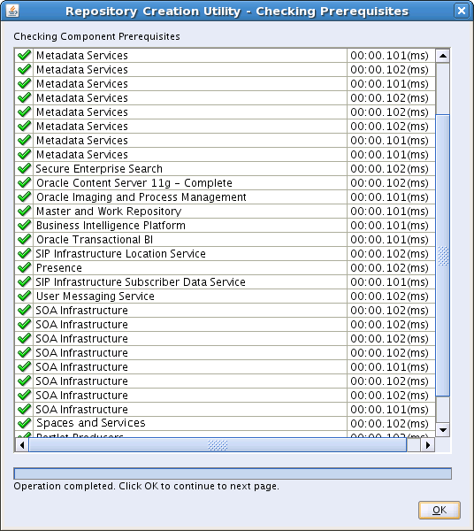Image resolution: width=474 pixels, height=531 pixels.
Task: Select Oracle Imaging and Process Management row
Action: pos(225,197)
